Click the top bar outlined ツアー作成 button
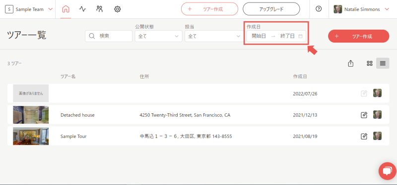397x185 pixels. tap(209, 9)
